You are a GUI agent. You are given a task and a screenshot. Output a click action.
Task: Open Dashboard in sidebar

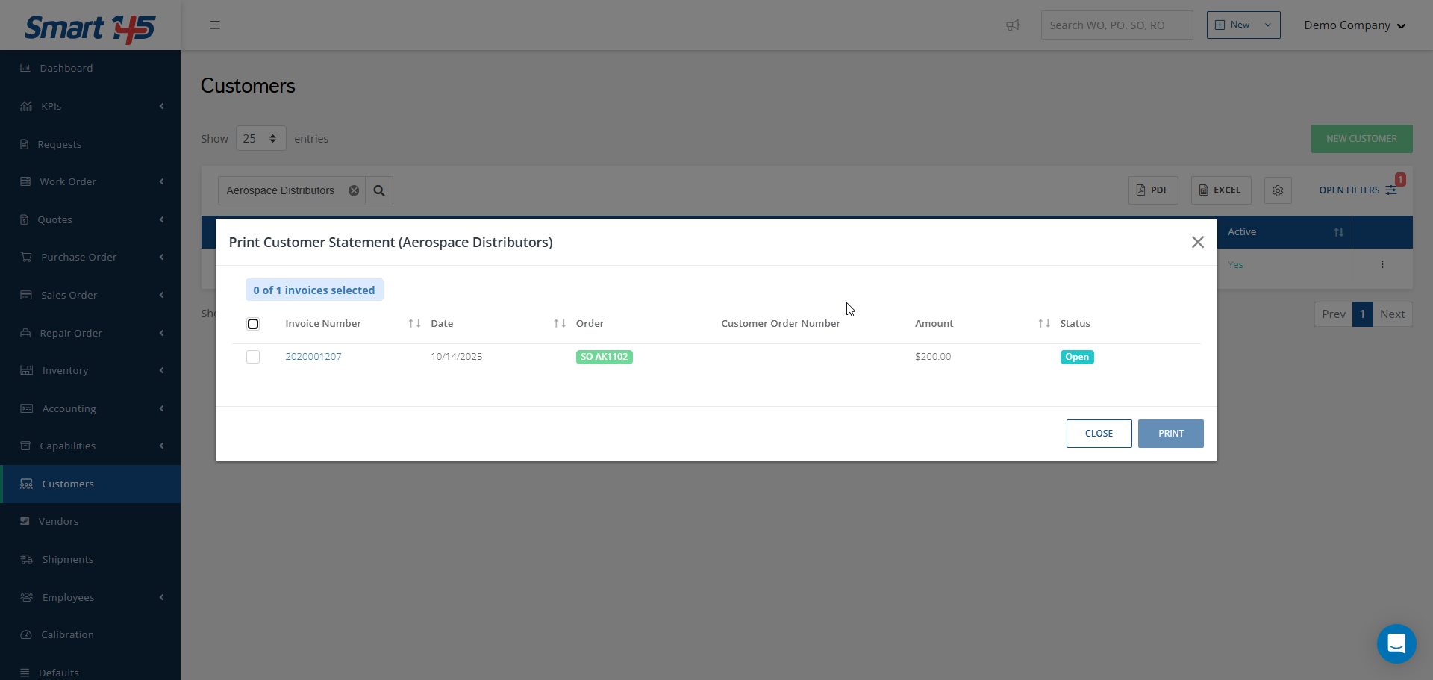[x=66, y=69]
